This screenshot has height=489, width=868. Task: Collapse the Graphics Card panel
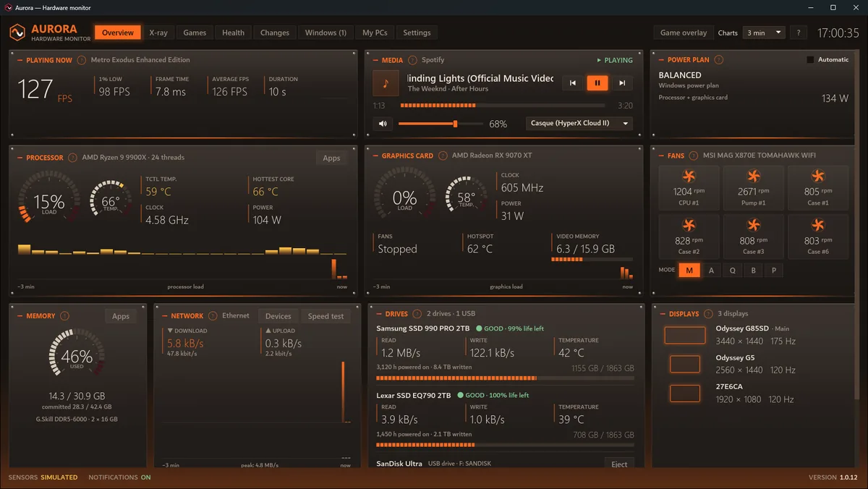click(x=376, y=156)
